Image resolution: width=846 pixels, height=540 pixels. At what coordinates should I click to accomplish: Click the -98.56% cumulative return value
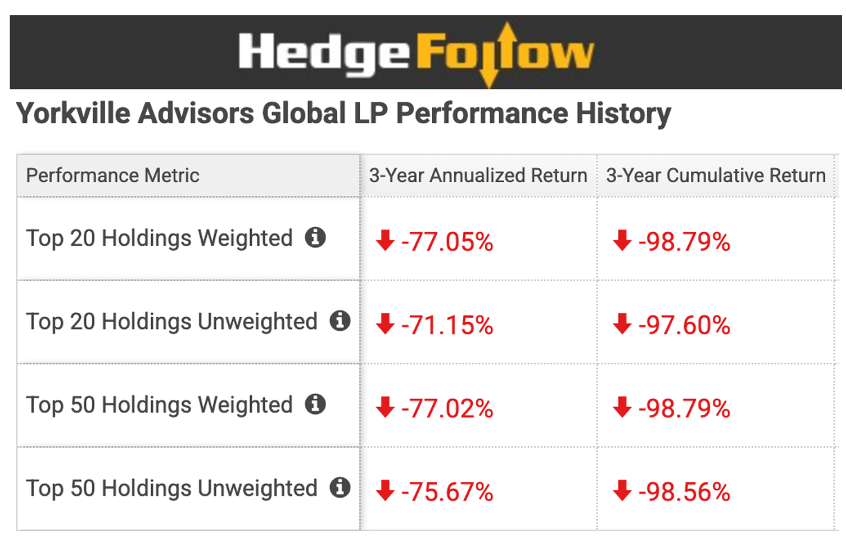pyautogui.click(x=684, y=492)
